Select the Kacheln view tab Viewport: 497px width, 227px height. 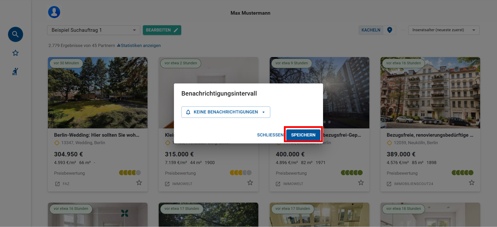(x=371, y=30)
